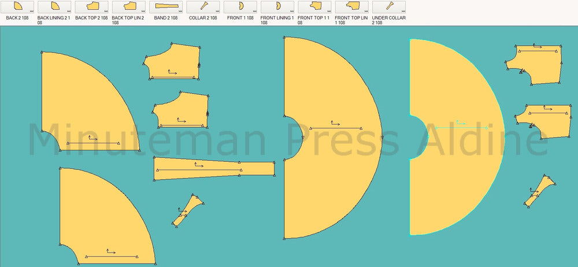Click the FRONT 1 108 piece thumbnail
The height and width of the screenshot is (267, 578).
[x=240, y=7]
